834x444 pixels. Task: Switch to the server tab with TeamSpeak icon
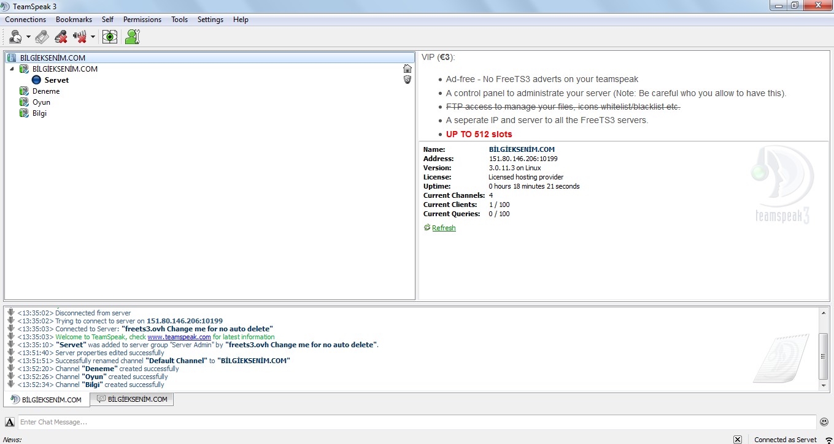click(x=47, y=399)
